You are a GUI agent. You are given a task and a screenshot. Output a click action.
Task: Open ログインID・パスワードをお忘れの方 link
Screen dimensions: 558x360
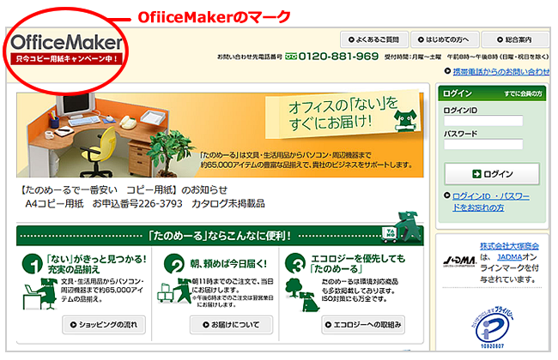coord(491,201)
